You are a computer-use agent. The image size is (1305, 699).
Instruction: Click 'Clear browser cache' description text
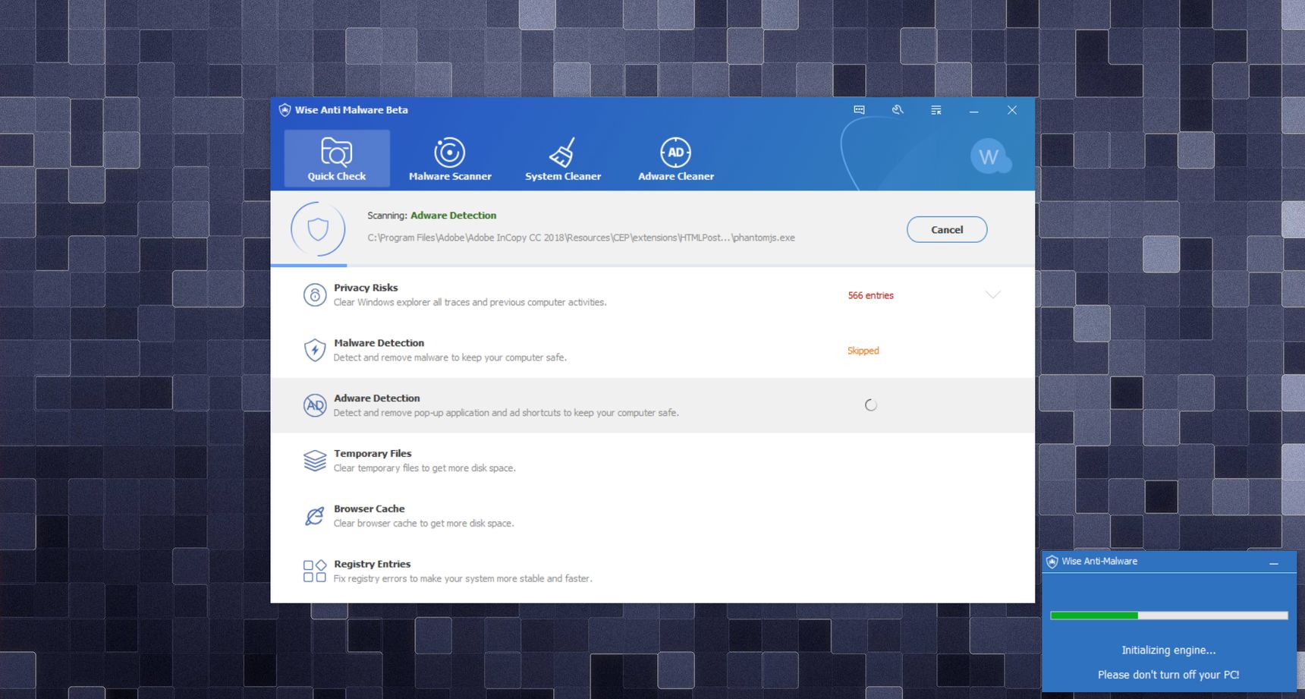[x=423, y=523]
